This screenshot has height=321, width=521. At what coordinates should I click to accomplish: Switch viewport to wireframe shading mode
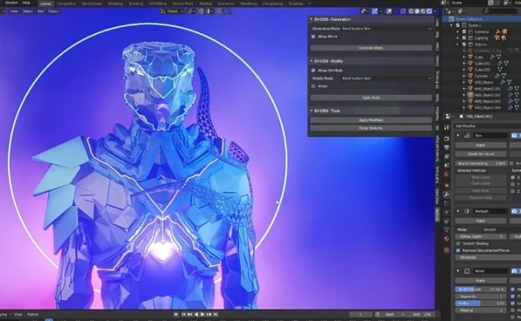[411, 11]
